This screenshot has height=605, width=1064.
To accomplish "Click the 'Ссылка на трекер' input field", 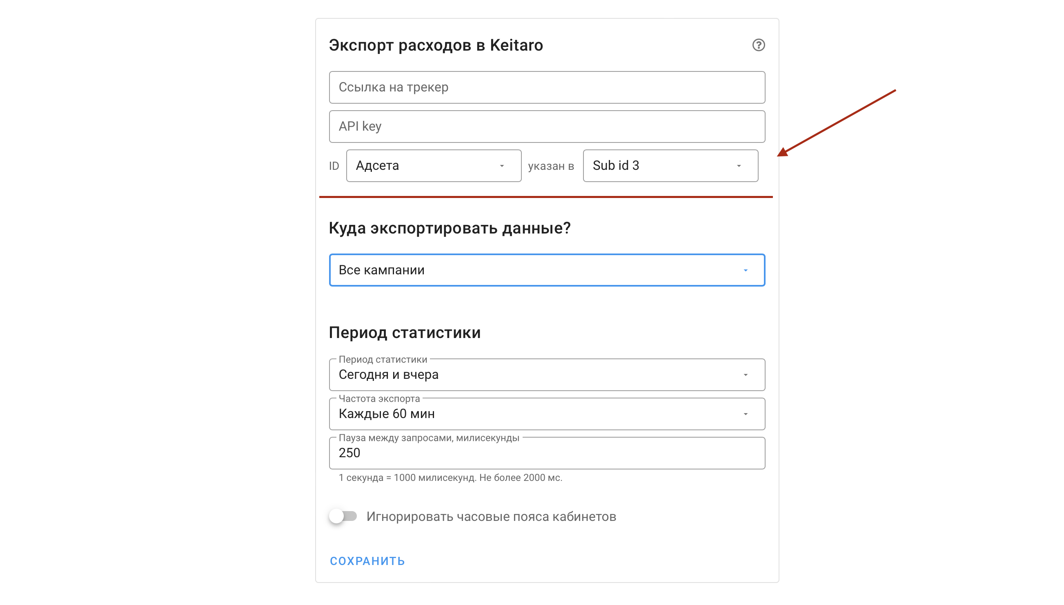I will [x=546, y=87].
